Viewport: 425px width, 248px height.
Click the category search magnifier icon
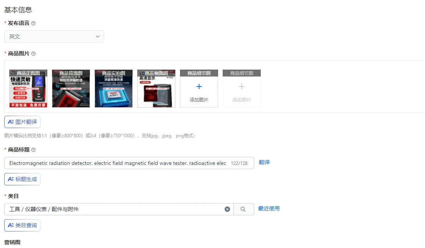click(243, 209)
